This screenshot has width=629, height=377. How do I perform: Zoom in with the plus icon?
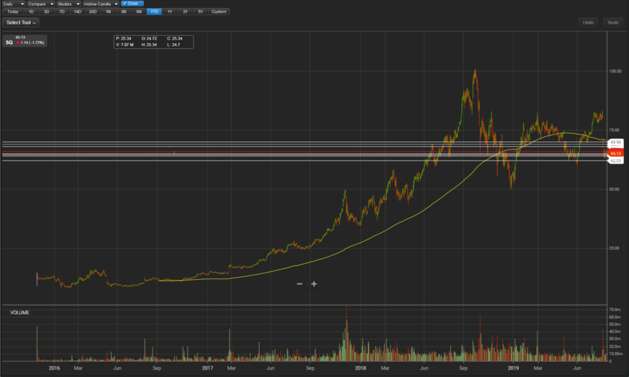(x=314, y=284)
